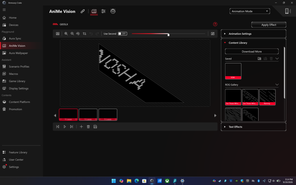This screenshot has width=296, height=185.
Task: Click the rotate reset icon
Action: click(78, 34)
